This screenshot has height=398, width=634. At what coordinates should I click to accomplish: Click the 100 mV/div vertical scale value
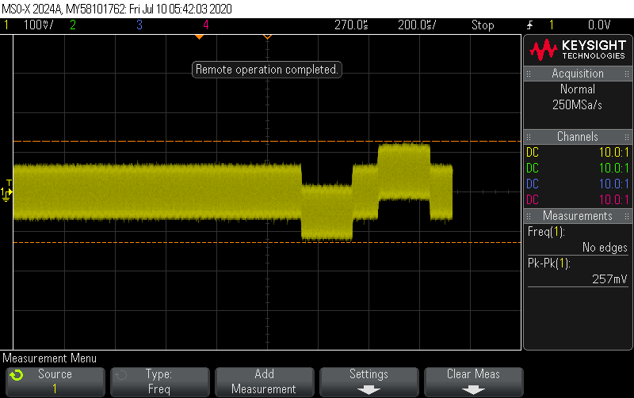tap(38, 25)
